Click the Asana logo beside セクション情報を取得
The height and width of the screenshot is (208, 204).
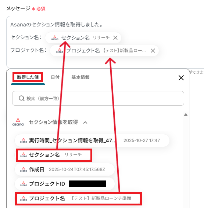18,122
